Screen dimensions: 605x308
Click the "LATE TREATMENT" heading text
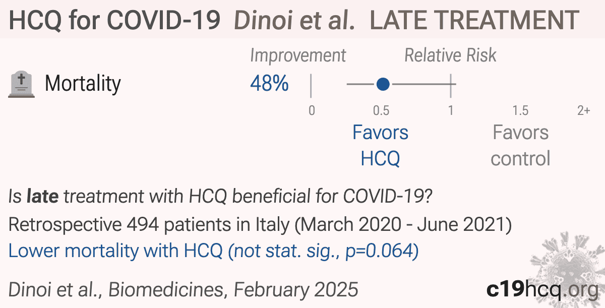(x=474, y=20)
